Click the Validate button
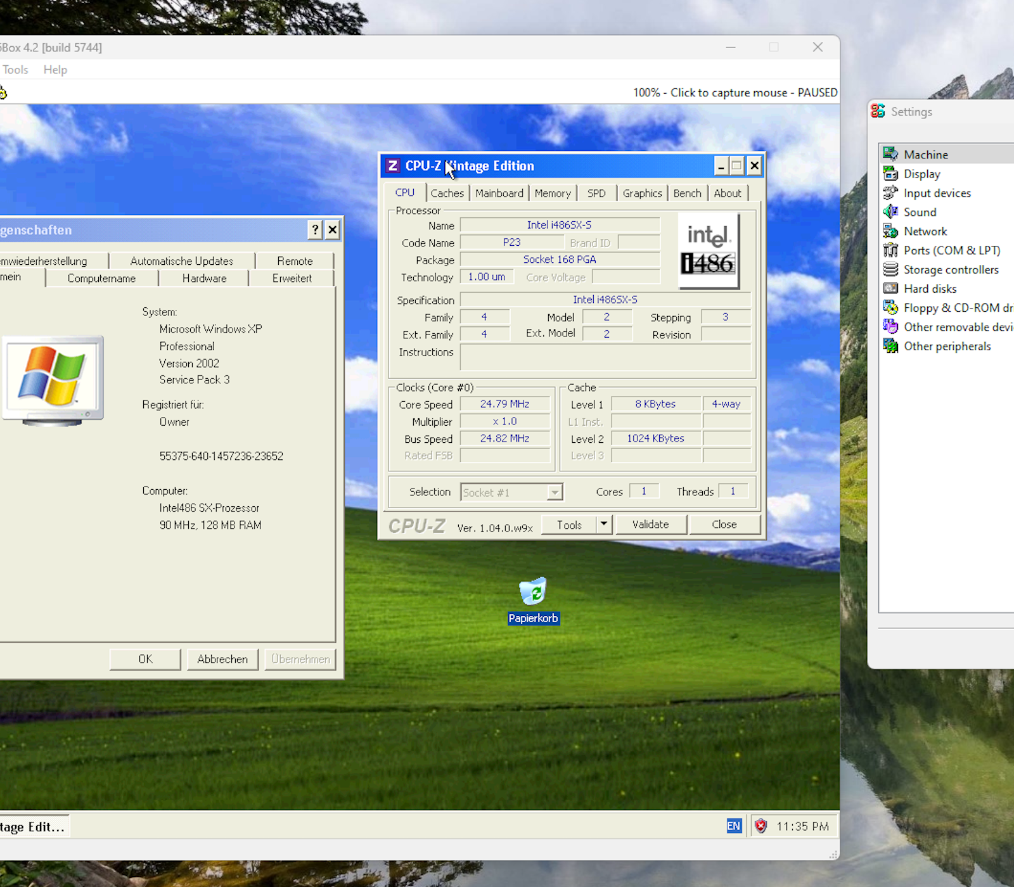This screenshot has width=1014, height=887. pyautogui.click(x=650, y=524)
